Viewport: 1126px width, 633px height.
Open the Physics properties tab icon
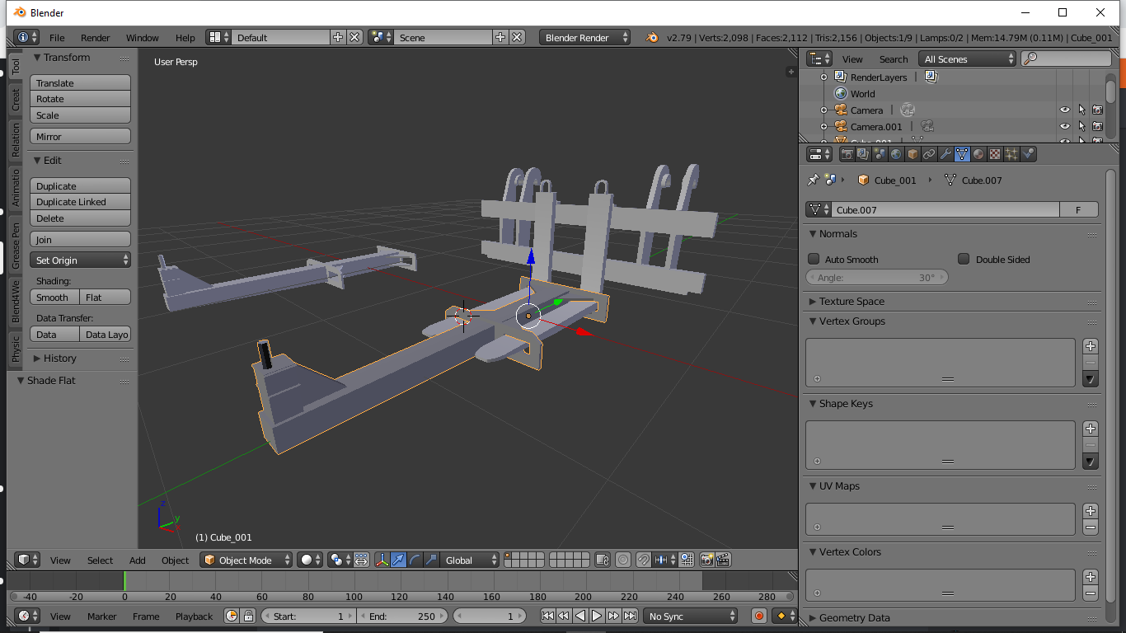[x=1028, y=154]
